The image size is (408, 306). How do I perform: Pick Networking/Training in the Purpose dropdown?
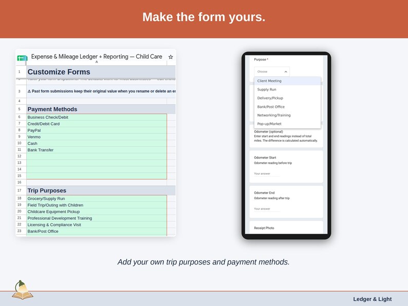click(287, 115)
